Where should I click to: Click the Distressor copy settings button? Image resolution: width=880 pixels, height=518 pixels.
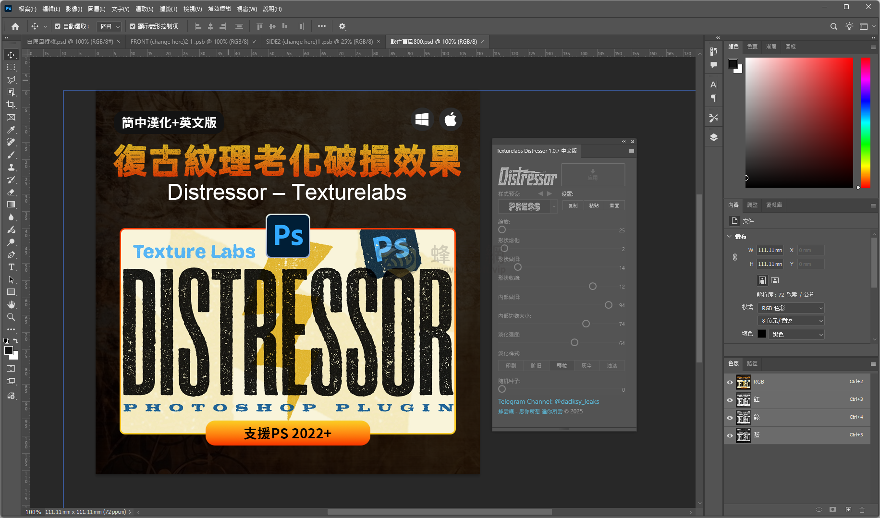[x=573, y=205]
